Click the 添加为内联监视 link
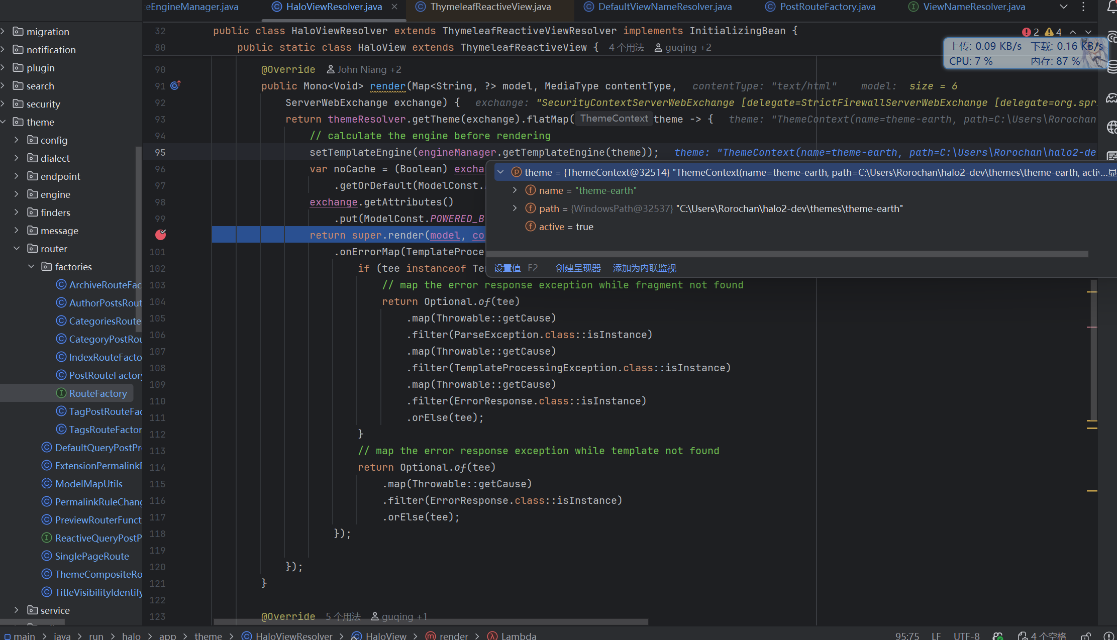 (644, 268)
